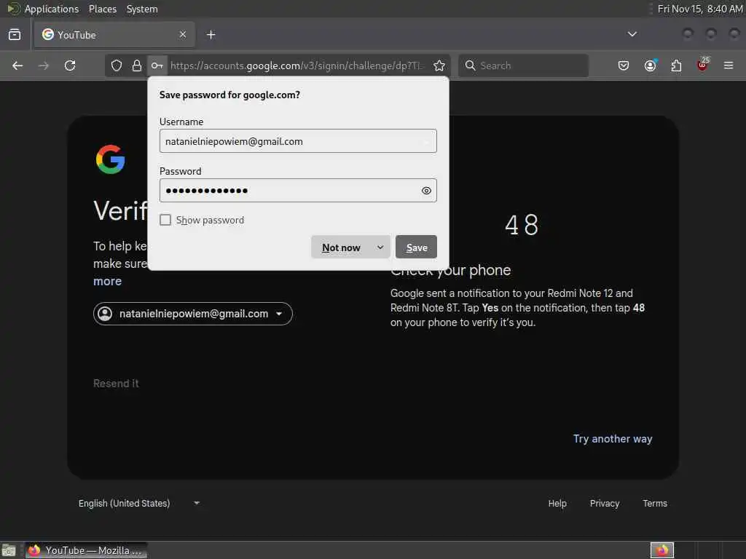Enable the Show password checkbox
Image resolution: width=746 pixels, height=559 pixels.
(x=165, y=220)
